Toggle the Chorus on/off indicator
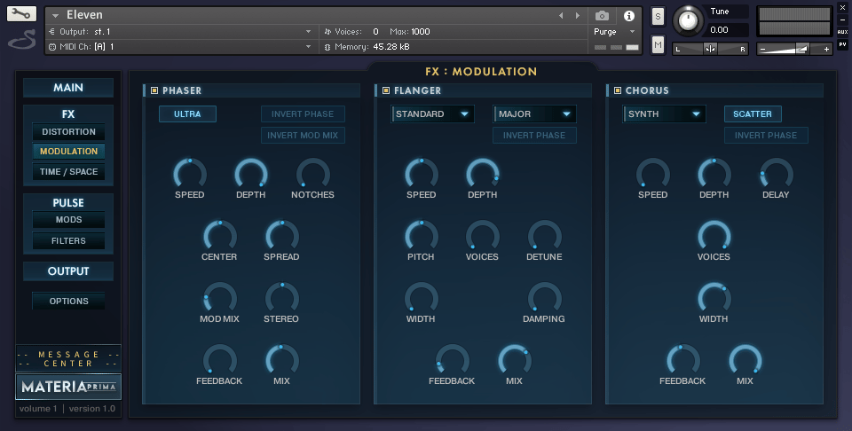The width and height of the screenshot is (852, 431). 617,90
